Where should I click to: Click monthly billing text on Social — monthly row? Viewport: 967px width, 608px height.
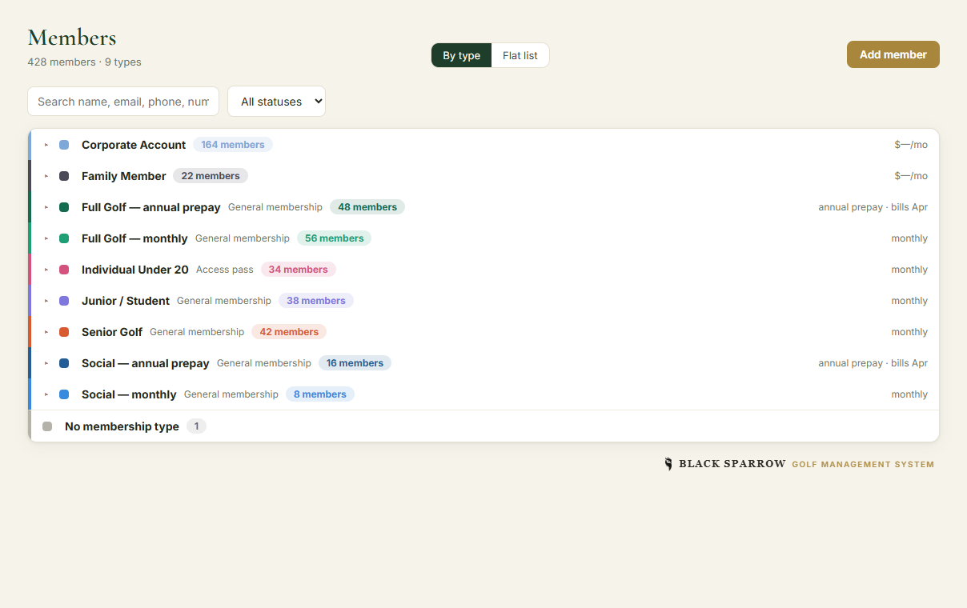click(x=909, y=394)
